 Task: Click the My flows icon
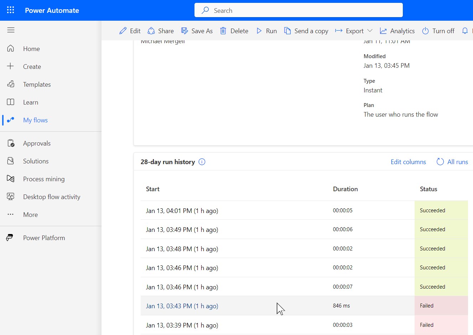coord(11,120)
